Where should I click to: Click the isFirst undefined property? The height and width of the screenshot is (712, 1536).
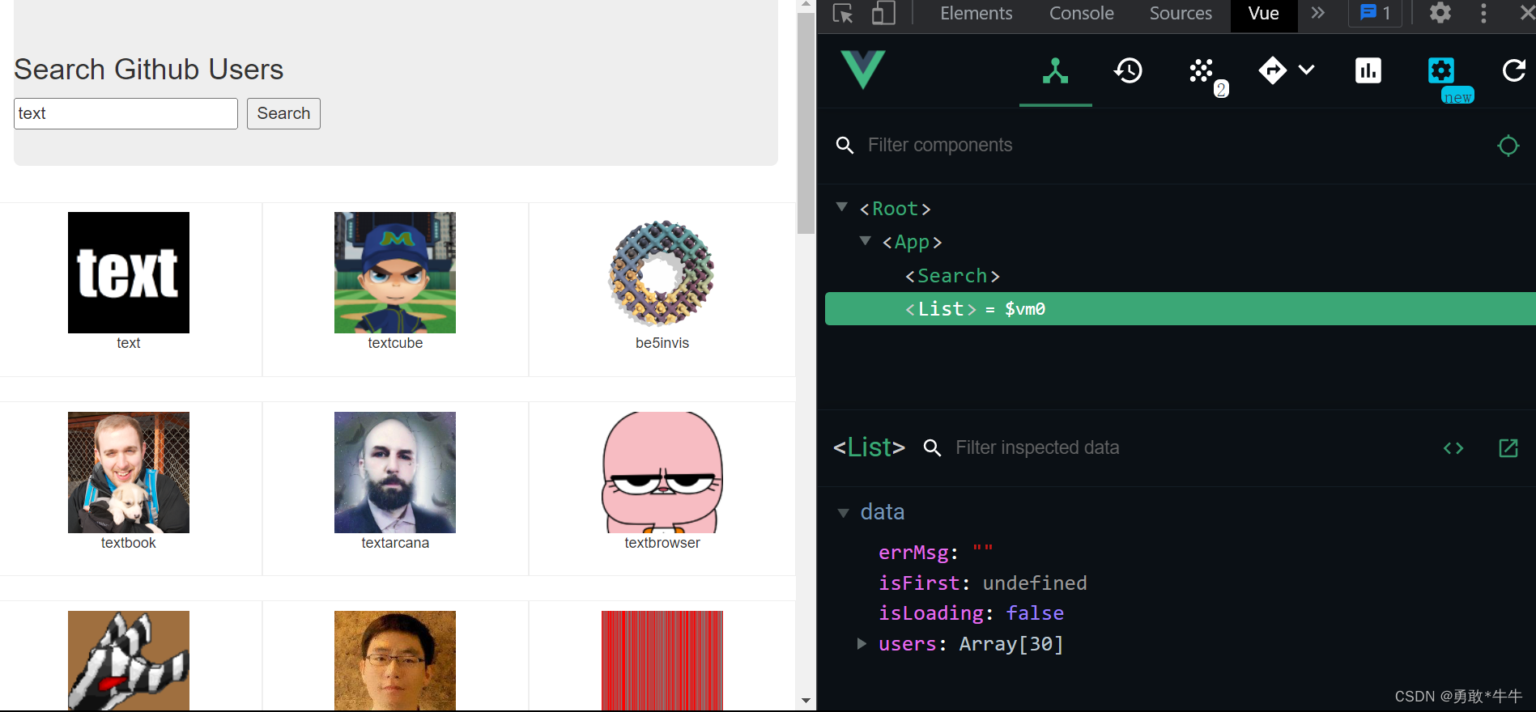pos(983,583)
